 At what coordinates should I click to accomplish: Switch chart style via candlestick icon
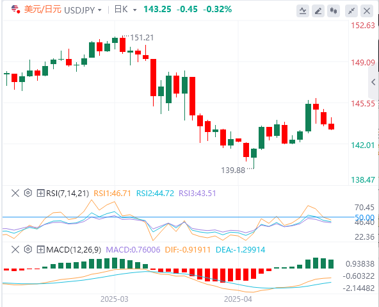point(334,11)
